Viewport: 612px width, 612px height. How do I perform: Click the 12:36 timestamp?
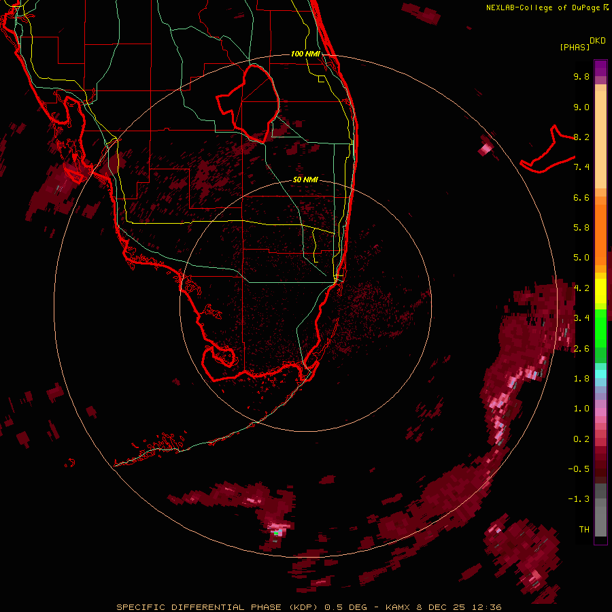(488, 607)
